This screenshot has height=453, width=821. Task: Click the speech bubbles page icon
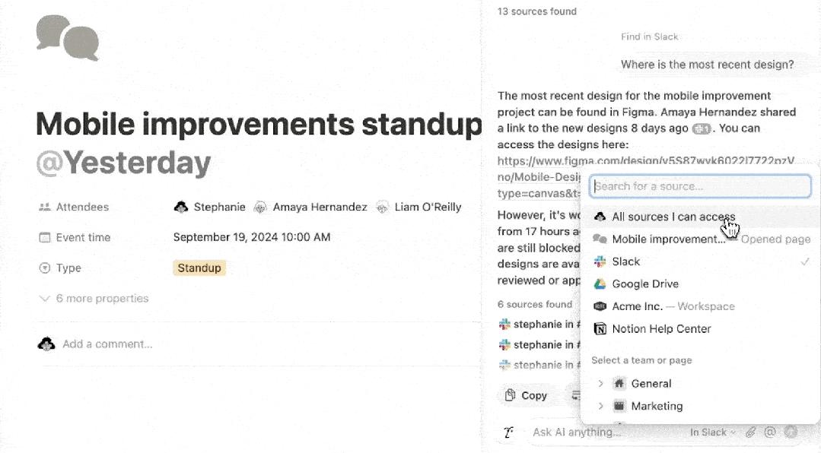[x=68, y=37]
